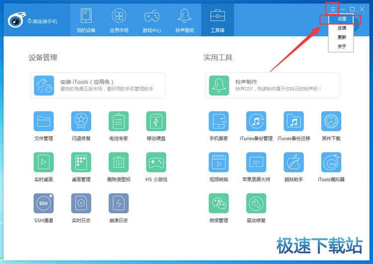This screenshot has height=264, width=373.
Task: Open 关于 About menu item
Action: (x=341, y=47)
